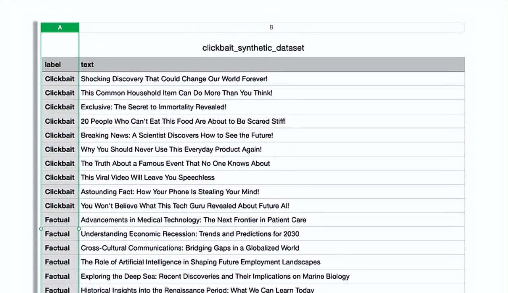
Task: Select the "Why You Should Never Use" cell
Action: pyautogui.click(x=171, y=149)
